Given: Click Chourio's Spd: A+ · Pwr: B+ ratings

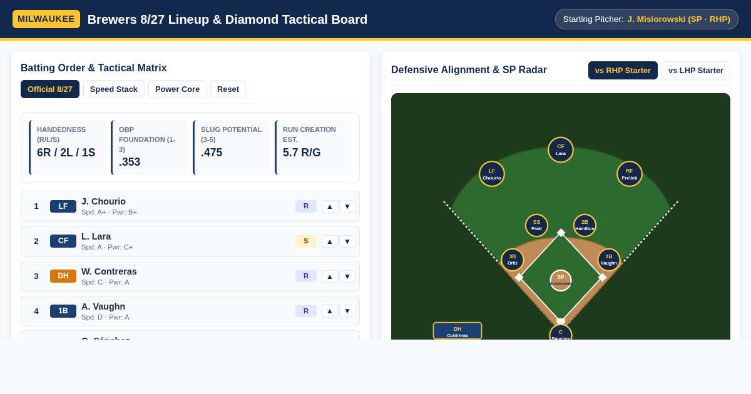Looking at the screenshot, I should (x=109, y=212).
